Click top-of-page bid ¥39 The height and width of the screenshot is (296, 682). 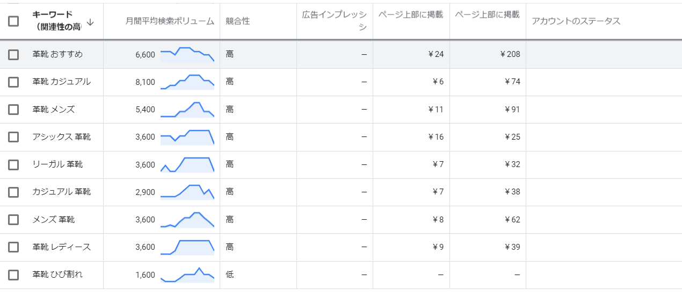(512, 247)
